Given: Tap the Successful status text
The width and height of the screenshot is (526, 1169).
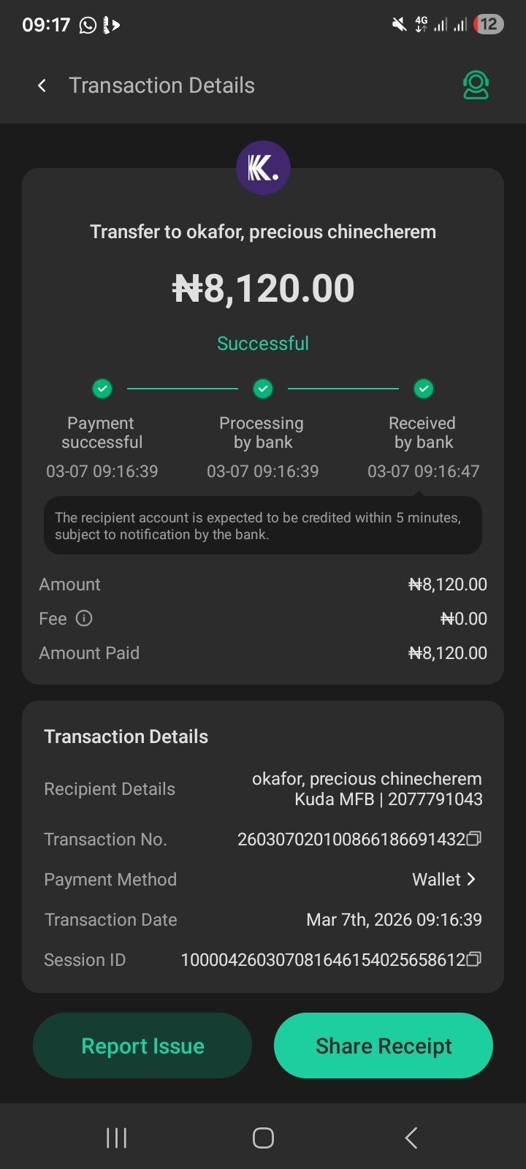Looking at the screenshot, I should click(x=263, y=343).
